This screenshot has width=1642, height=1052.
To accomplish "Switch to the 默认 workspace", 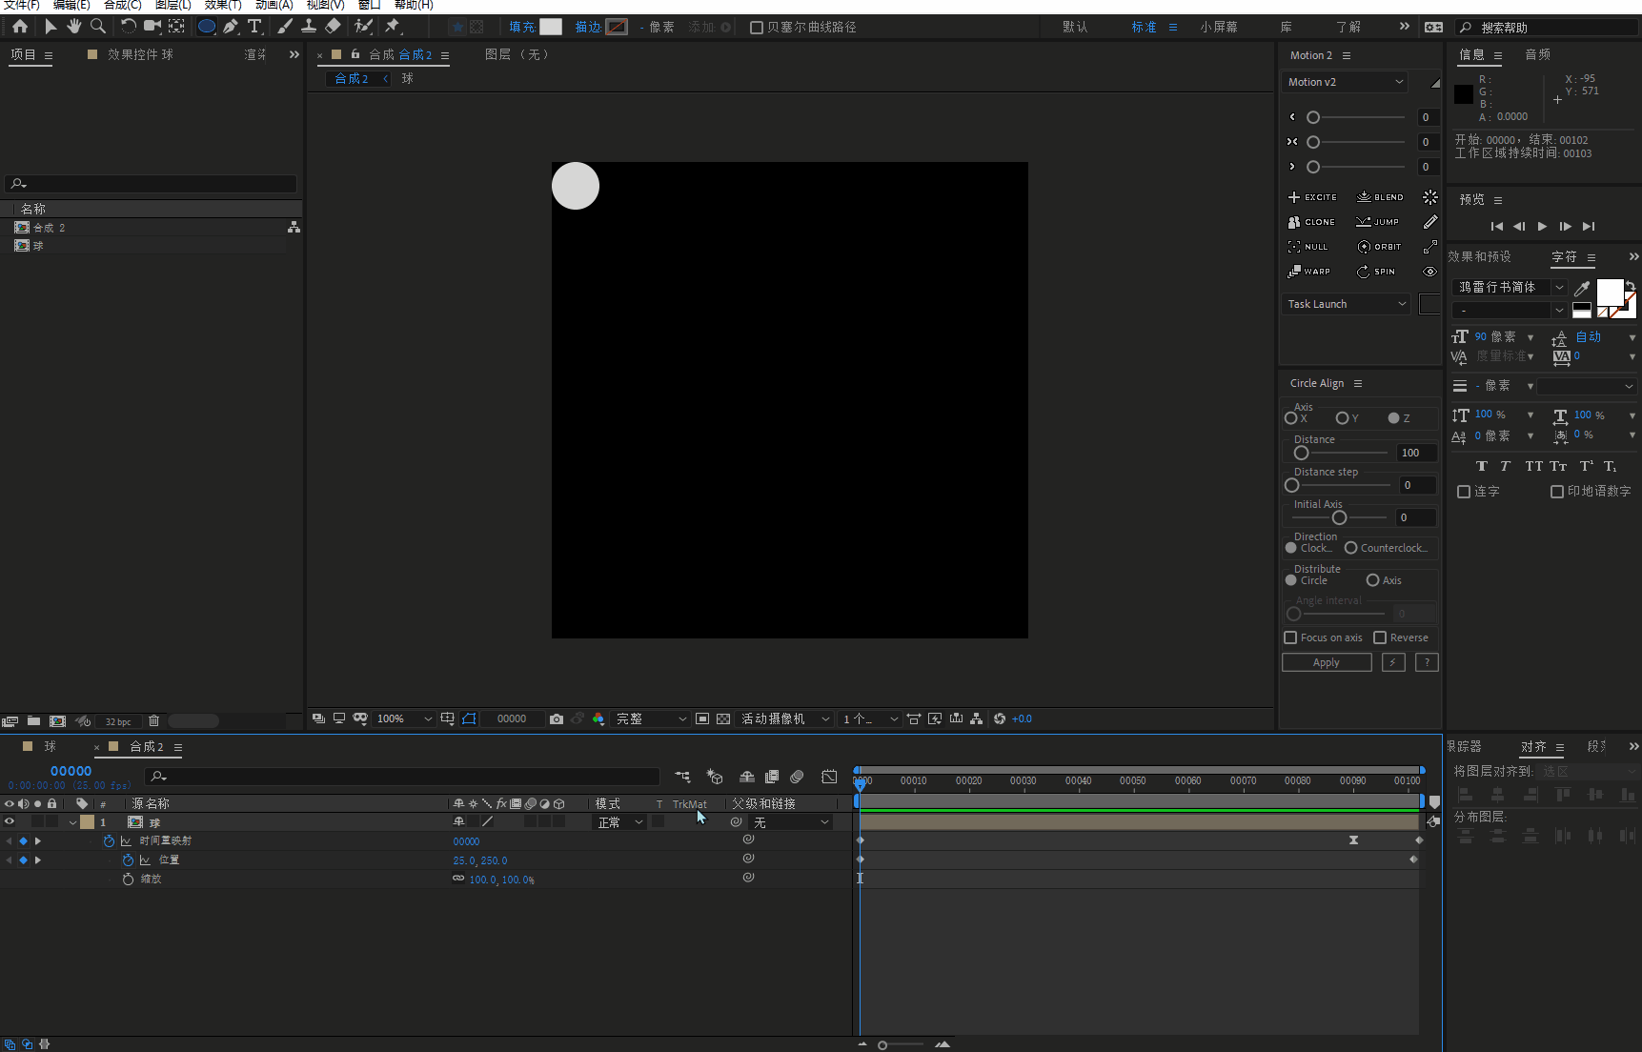I will click(x=1075, y=27).
